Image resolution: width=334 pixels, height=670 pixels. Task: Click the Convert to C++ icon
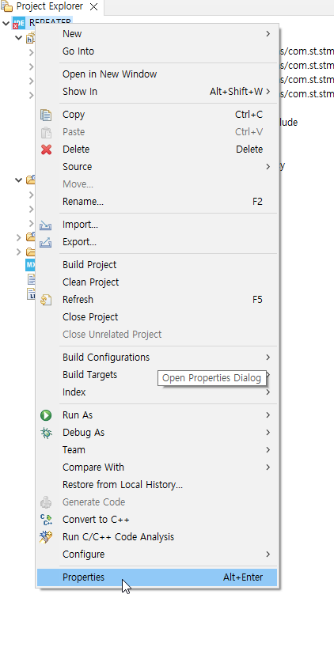coord(46,520)
